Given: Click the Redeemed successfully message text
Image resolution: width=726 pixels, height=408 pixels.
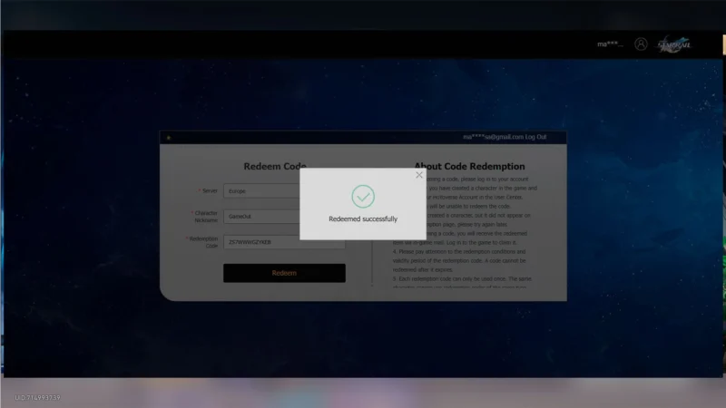Looking at the screenshot, I should tap(363, 219).
